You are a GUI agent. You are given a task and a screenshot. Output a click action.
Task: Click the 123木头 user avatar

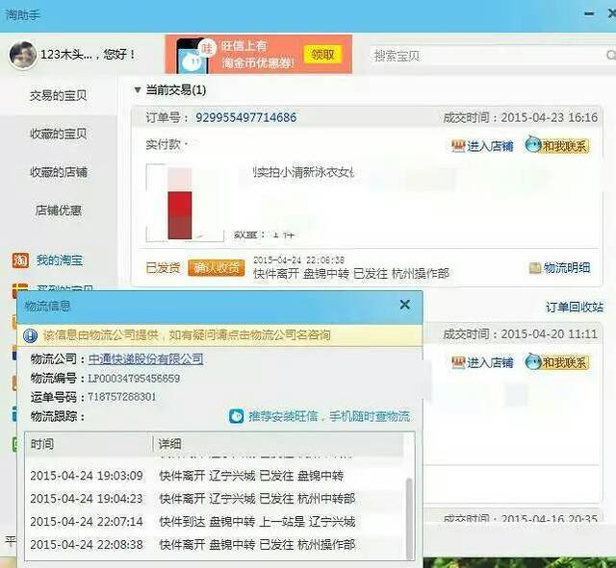click(x=23, y=55)
